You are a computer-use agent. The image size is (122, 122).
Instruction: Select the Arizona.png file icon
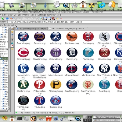(40, 37)
